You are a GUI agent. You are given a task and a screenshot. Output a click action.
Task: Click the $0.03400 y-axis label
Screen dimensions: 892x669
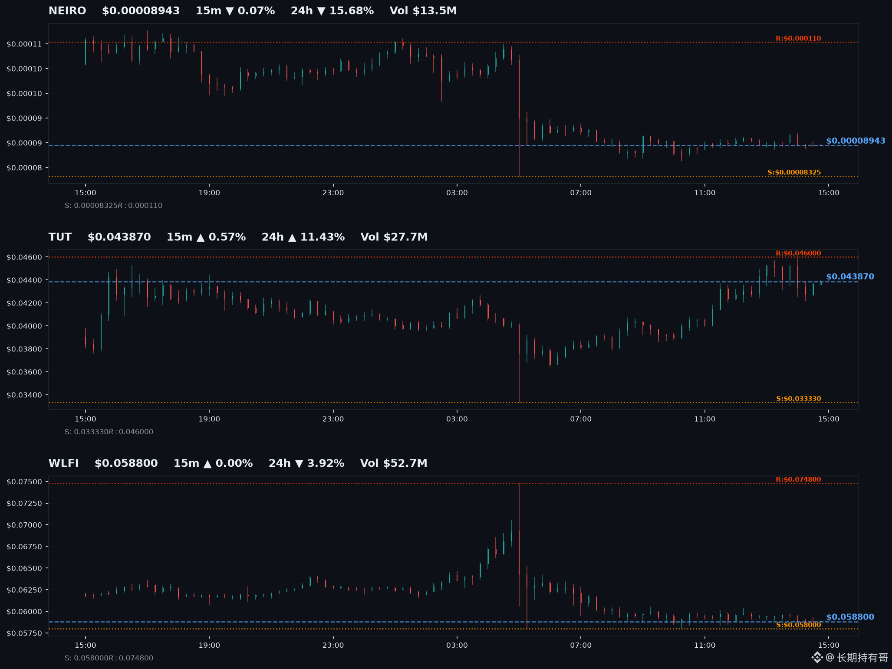tap(24, 395)
